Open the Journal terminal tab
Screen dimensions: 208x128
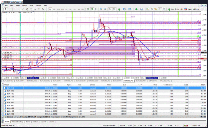[x=52, y=122]
